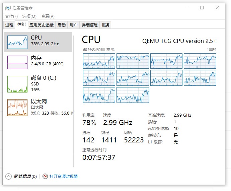This screenshot has height=191, width=231.
Task: Open the 查看(V) menu
Action: (48, 16)
